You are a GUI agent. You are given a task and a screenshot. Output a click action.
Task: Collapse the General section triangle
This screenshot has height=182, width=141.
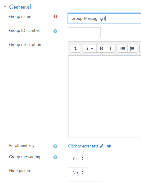5,6
